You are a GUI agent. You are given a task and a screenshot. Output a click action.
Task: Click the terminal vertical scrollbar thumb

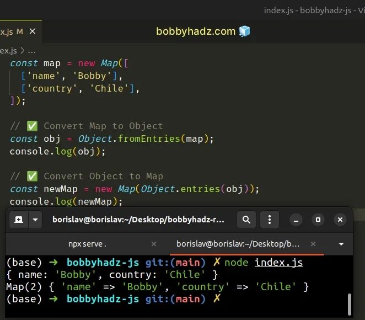pos(349,305)
